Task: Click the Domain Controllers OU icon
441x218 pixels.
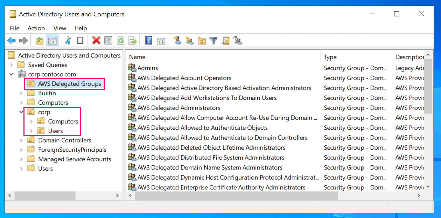Action: tap(31, 140)
